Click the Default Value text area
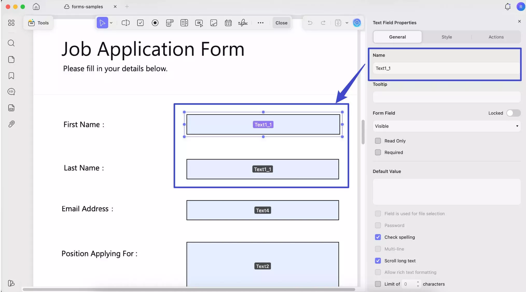 pos(447,192)
